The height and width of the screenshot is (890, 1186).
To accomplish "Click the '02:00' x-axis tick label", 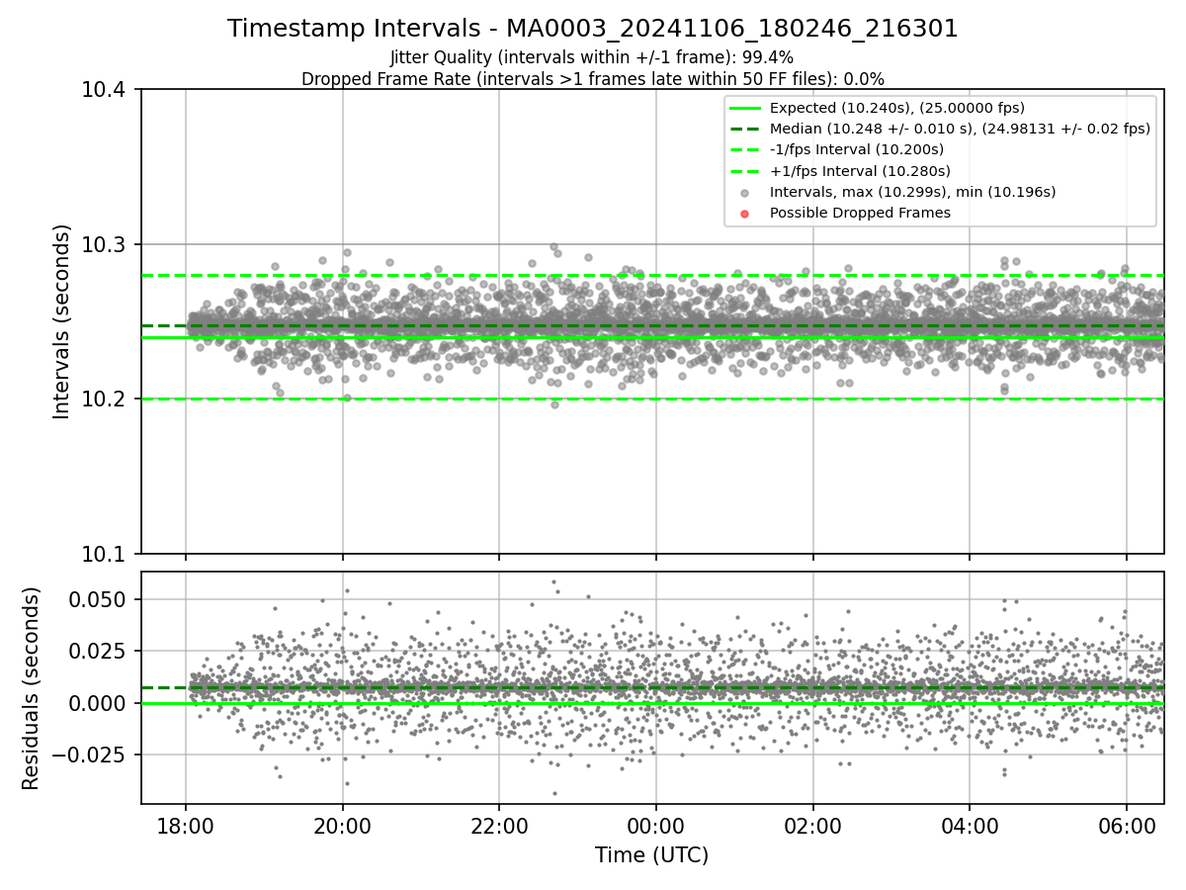I will [x=812, y=826].
